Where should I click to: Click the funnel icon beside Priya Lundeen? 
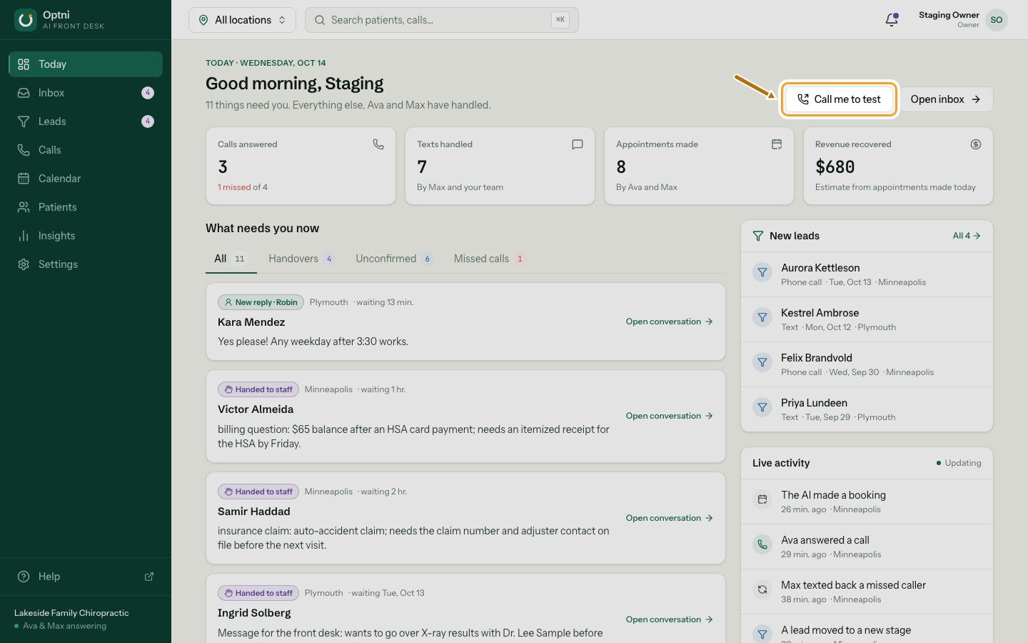[x=762, y=407]
